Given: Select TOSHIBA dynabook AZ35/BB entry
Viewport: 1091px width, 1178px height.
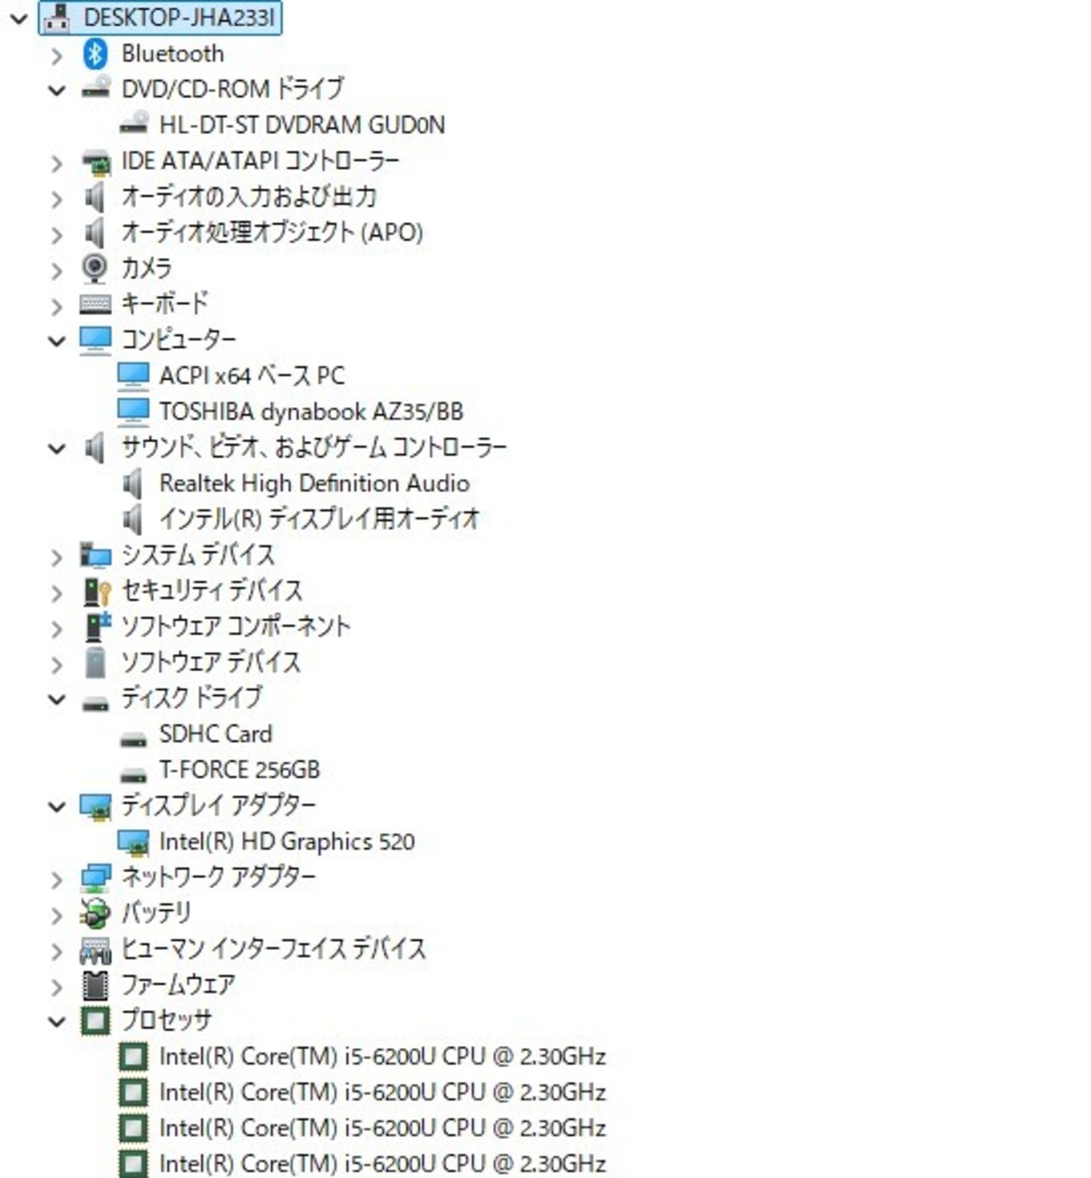Looking at the screenshot, I should click(x=311, y=411).
